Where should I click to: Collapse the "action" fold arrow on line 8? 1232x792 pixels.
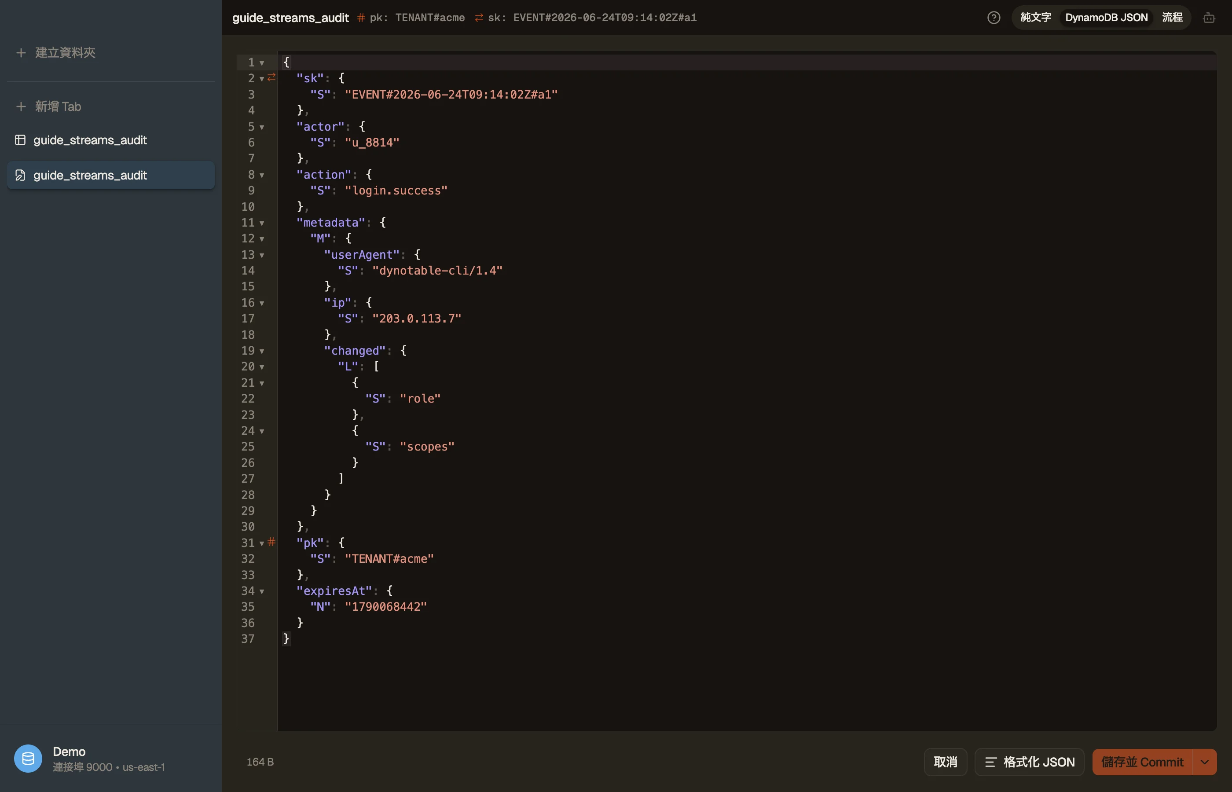(262, 175)
